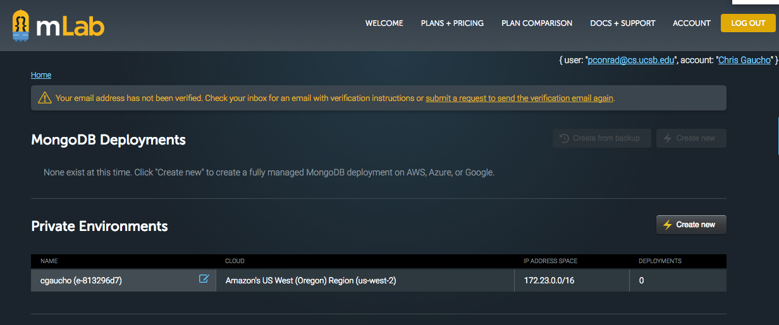The image size is (779, 325).
Task: Open PLAN COMPARISON page
Action: point(537,23)
